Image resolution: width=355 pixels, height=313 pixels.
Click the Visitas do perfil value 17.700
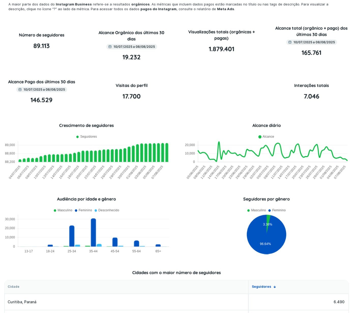tap(131, 96)
